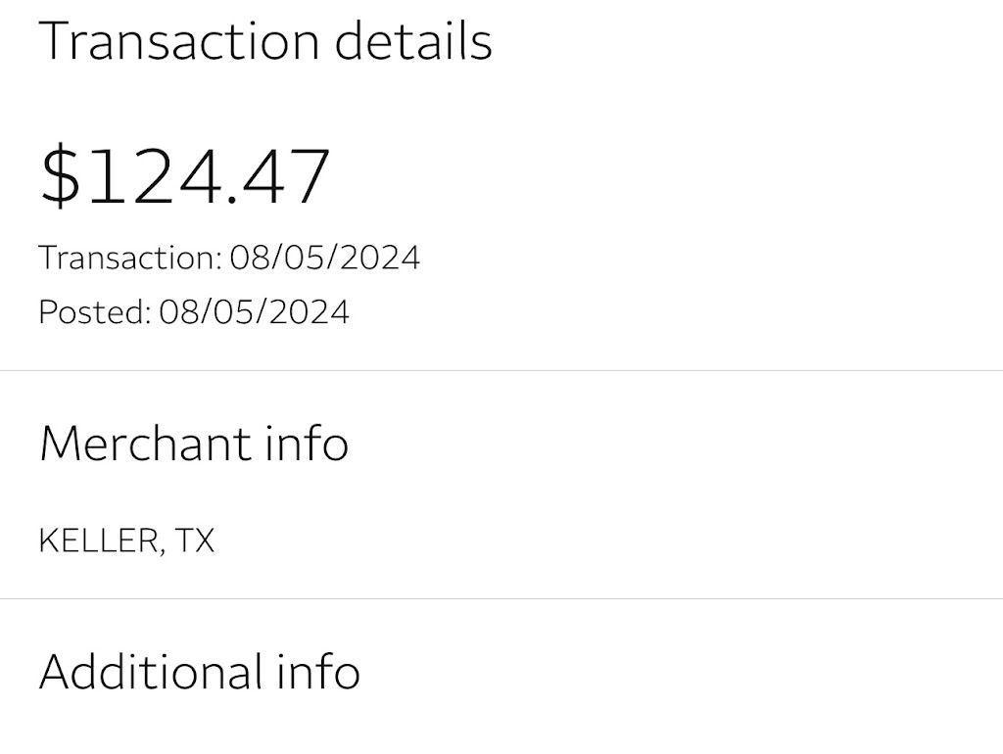The width and height of the screenshot is (1003, 754).
Task: Click the TX state abbreviation
Action: click(195, 541)
